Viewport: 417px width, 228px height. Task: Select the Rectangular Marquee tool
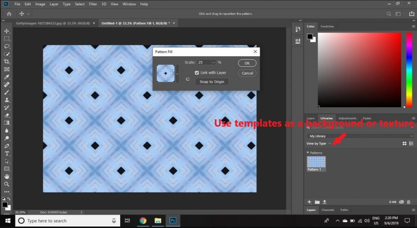click(7, 39)
